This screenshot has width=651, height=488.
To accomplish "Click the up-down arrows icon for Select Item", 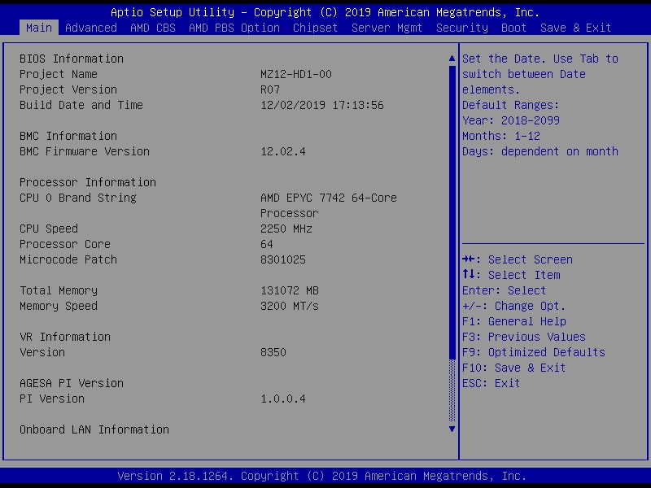I will (x=469, y=274).
